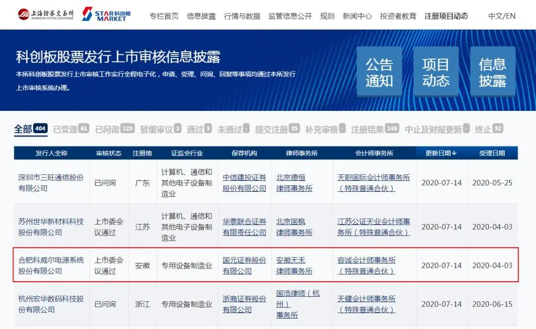This screenshot has width=536, height=329.
Task: Open 国浩律师(杭州)事务所 link
Action: 298,304
